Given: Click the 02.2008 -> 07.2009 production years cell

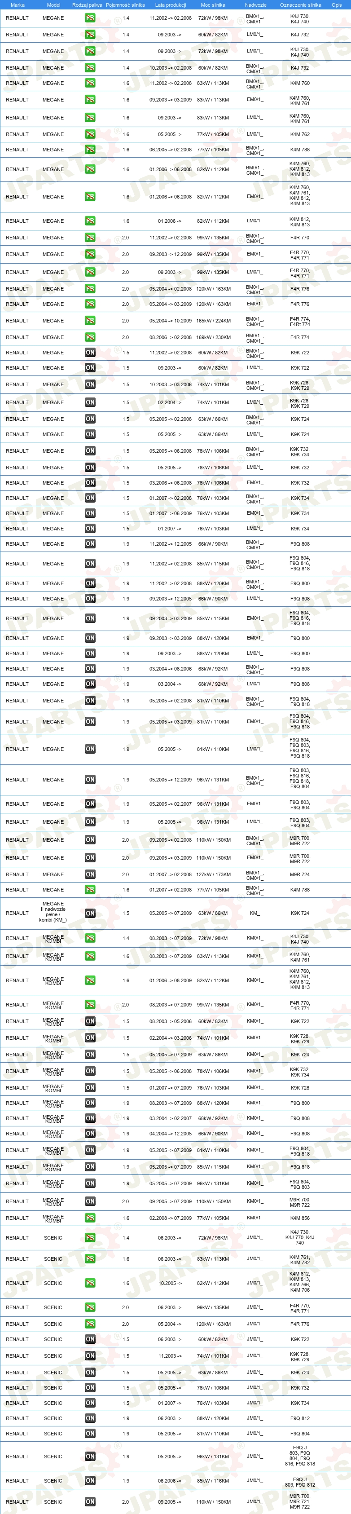Looking at the screenshot, I should click(x=170, y=1218).
